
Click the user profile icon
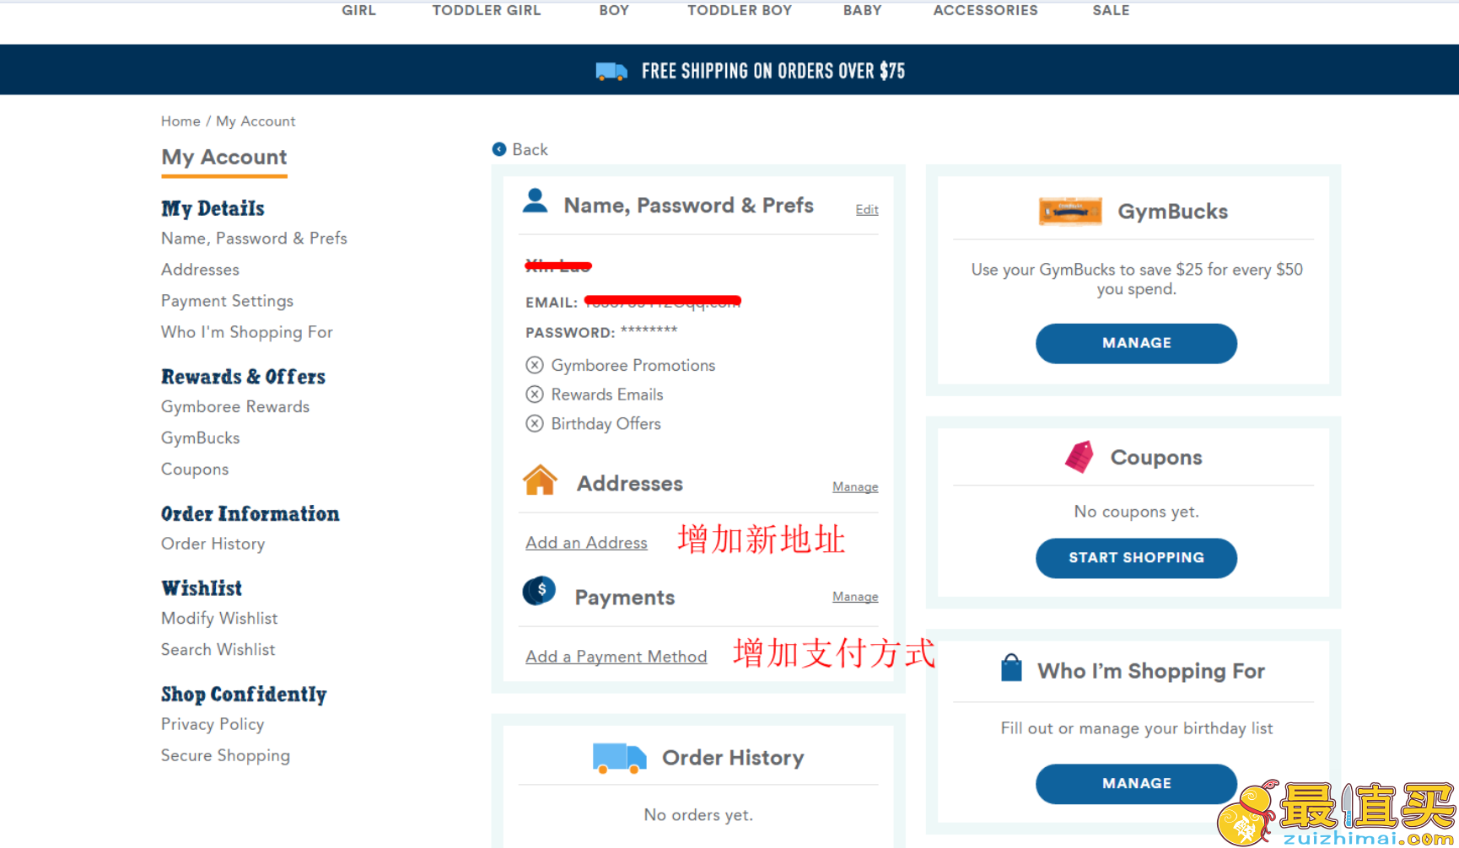[536, 201]
